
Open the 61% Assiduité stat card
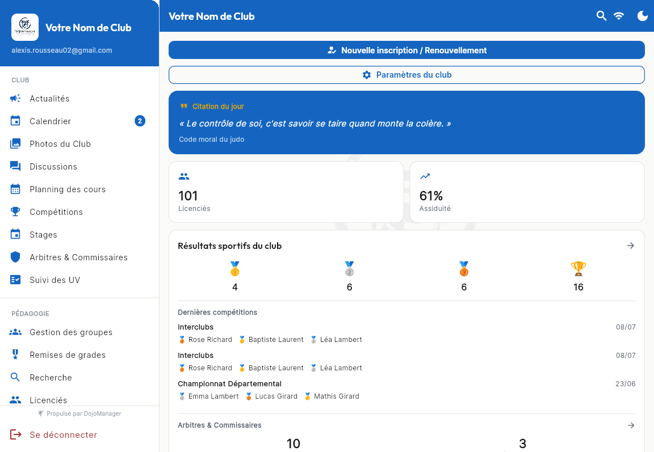[x=527, y=192]
